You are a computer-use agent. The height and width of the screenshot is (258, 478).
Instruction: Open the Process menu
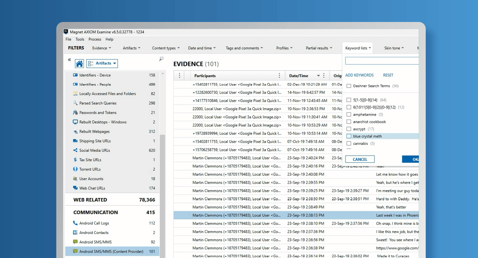tap(95, 39)
